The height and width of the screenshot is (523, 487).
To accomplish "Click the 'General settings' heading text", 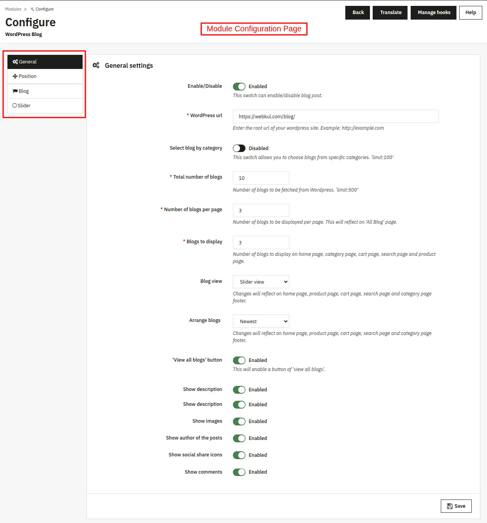I will [x=129, y=66].
